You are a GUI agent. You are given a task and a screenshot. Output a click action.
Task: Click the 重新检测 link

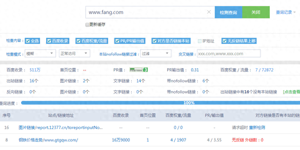257,127
